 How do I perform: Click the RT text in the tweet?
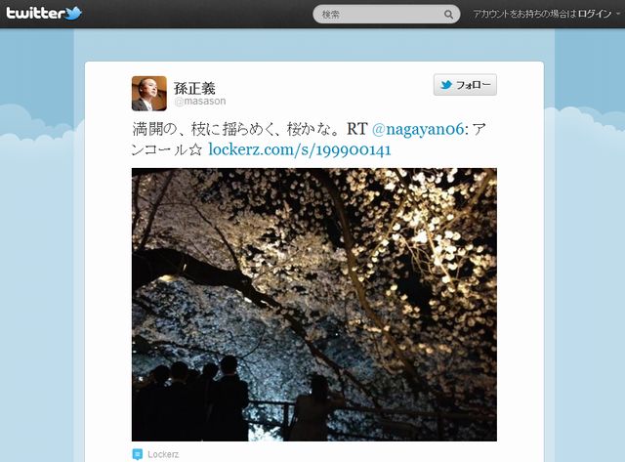tap(357, 129)
